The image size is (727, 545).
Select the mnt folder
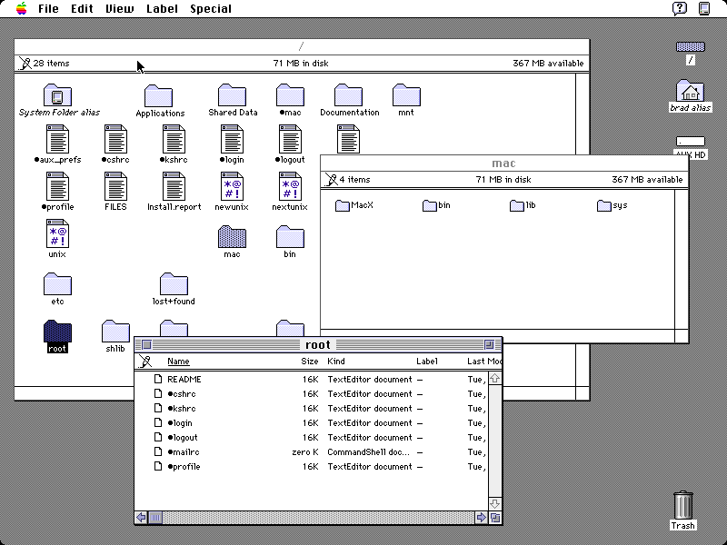[x=406, y=95]
